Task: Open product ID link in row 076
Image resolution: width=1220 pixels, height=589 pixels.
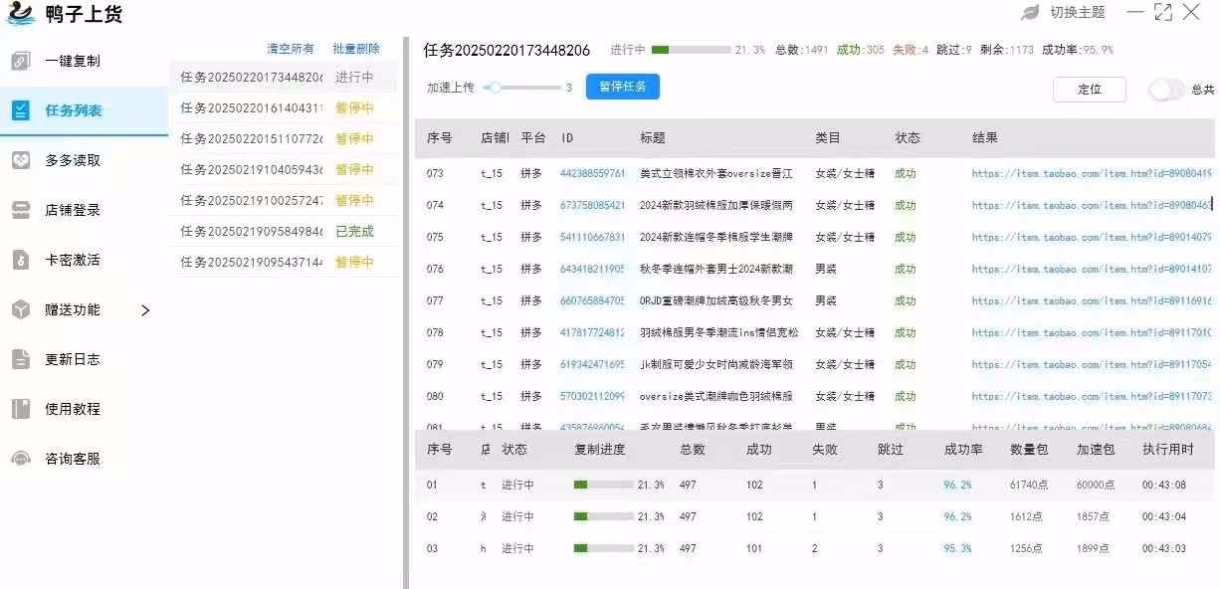Action: (593, 270)
